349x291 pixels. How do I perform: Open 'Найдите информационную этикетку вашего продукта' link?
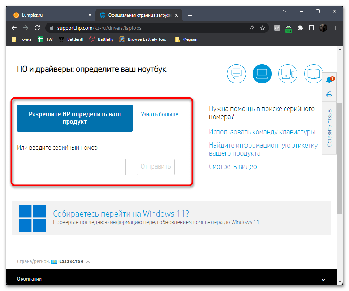click(263, 149)
